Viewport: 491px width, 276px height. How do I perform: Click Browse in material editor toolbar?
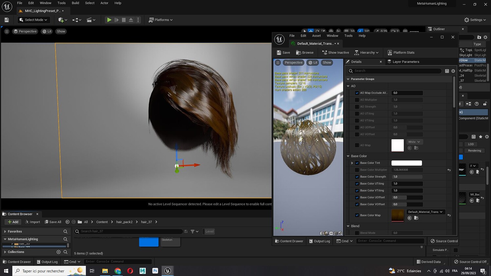point(305,53)
